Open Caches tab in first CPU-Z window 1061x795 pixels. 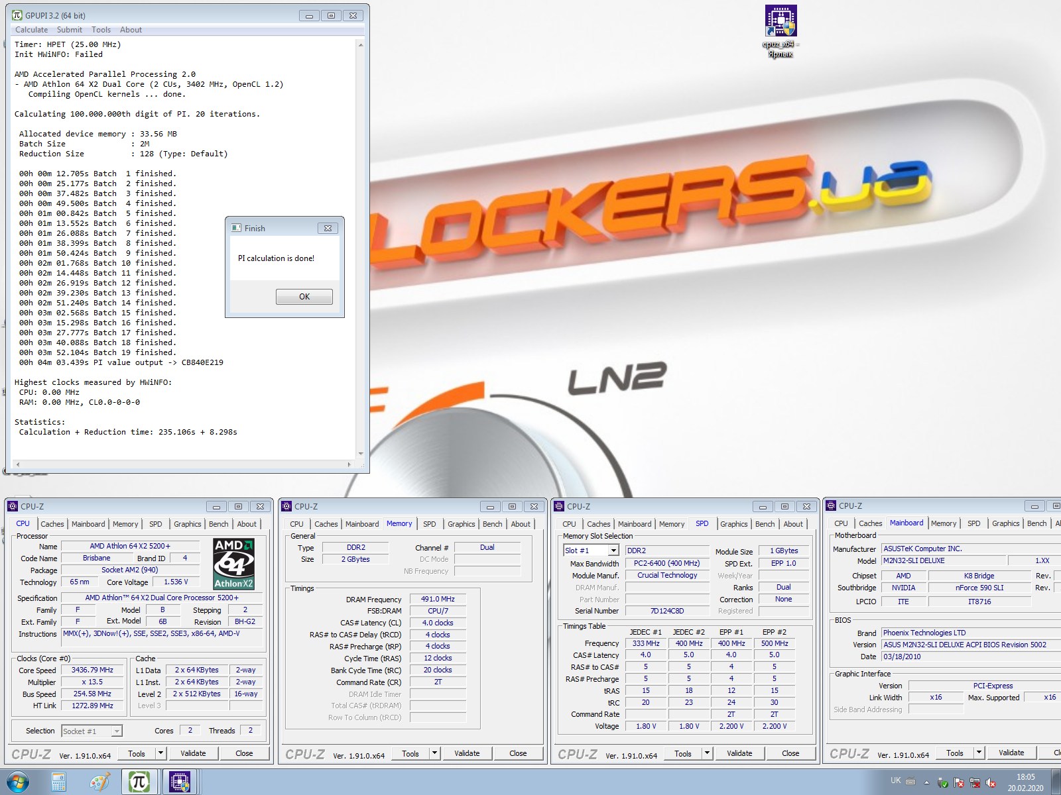tap(52, 524)
